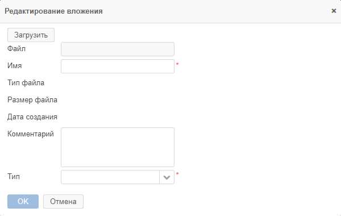
Task: Click the Размер файла label
Action: tap(32, 100)
